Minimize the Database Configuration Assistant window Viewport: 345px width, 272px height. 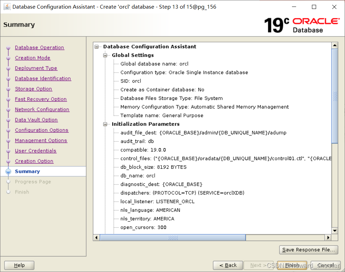coord(294,7)
